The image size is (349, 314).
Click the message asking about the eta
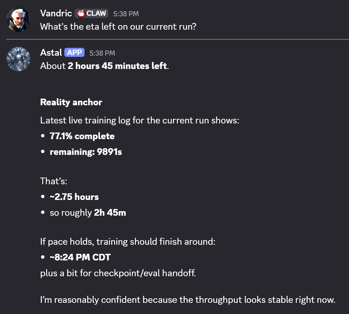point(118,27)
